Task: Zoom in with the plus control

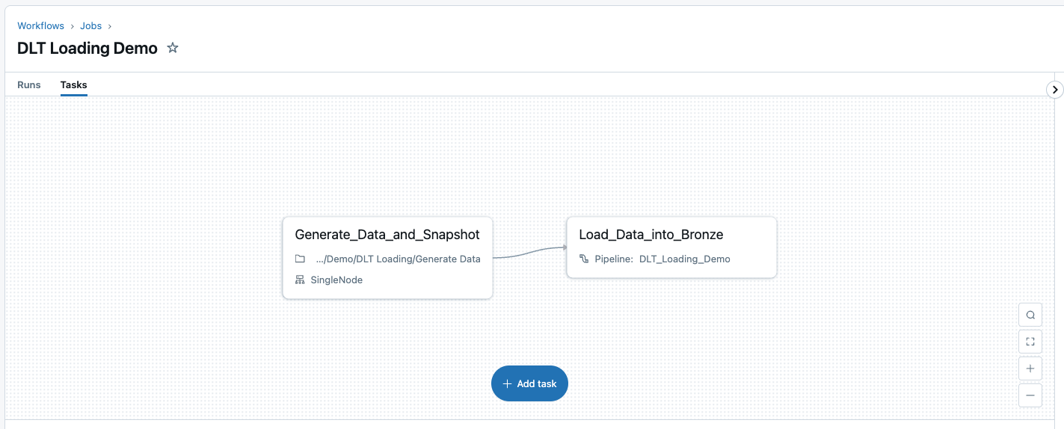Action: (x=1030, y=368)
